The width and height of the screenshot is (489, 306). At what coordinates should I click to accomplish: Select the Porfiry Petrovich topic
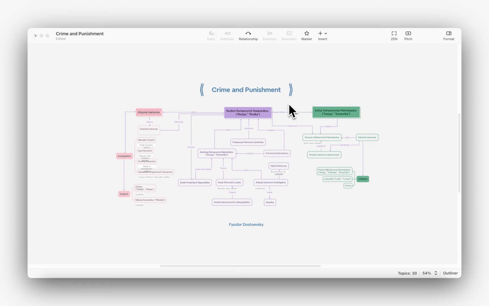[x=147, y=161]
